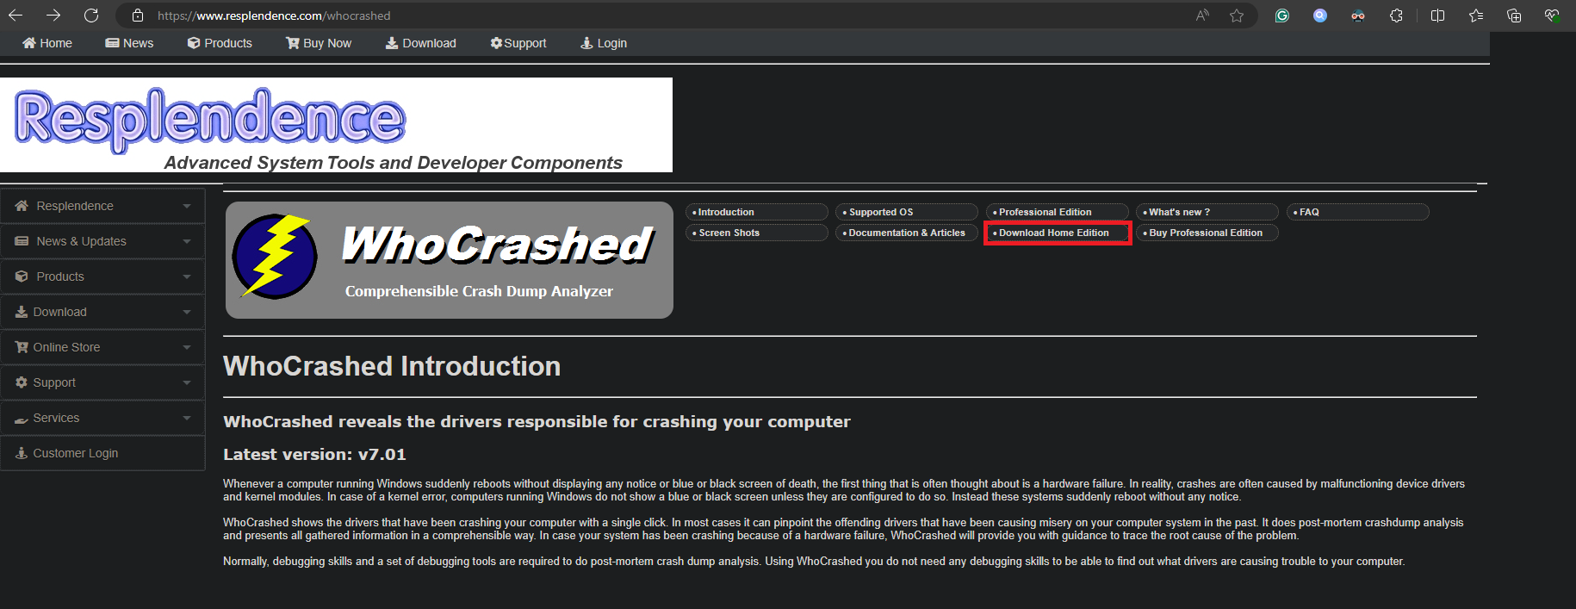
Task: Click the hand icon beside Services
Action: point(22,419)
